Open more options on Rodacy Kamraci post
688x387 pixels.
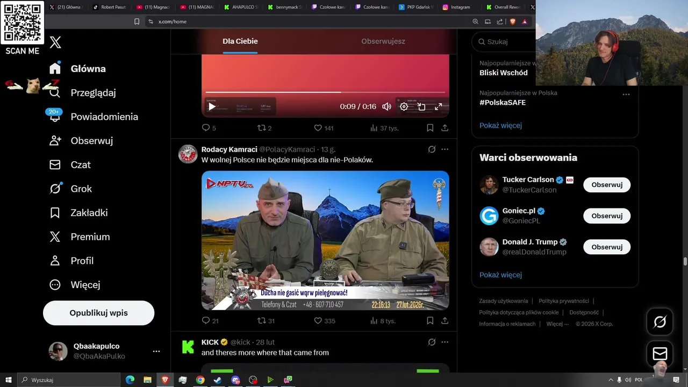click(445, 149)
